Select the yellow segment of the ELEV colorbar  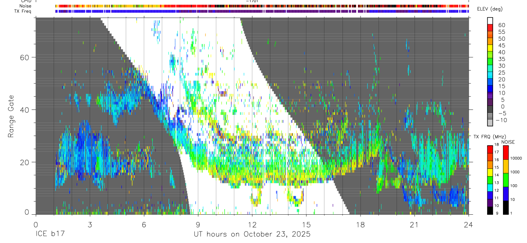(x=490, y=48)
